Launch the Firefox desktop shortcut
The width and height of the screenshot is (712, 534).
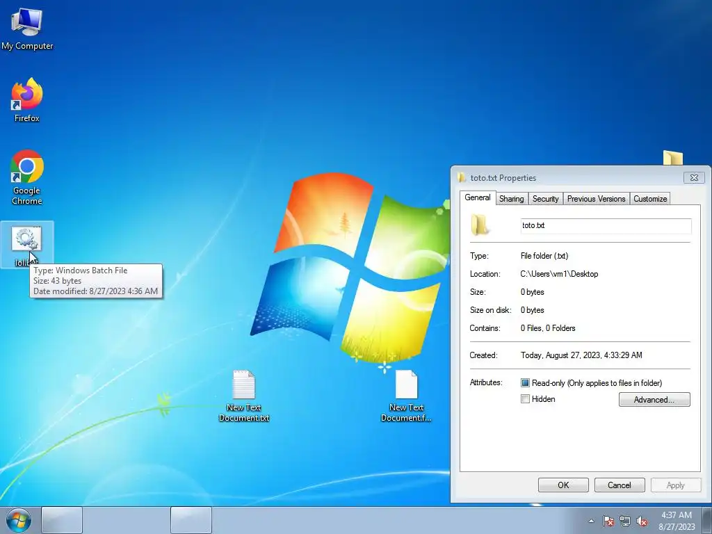pyautogui.click(x=27, y=100)
